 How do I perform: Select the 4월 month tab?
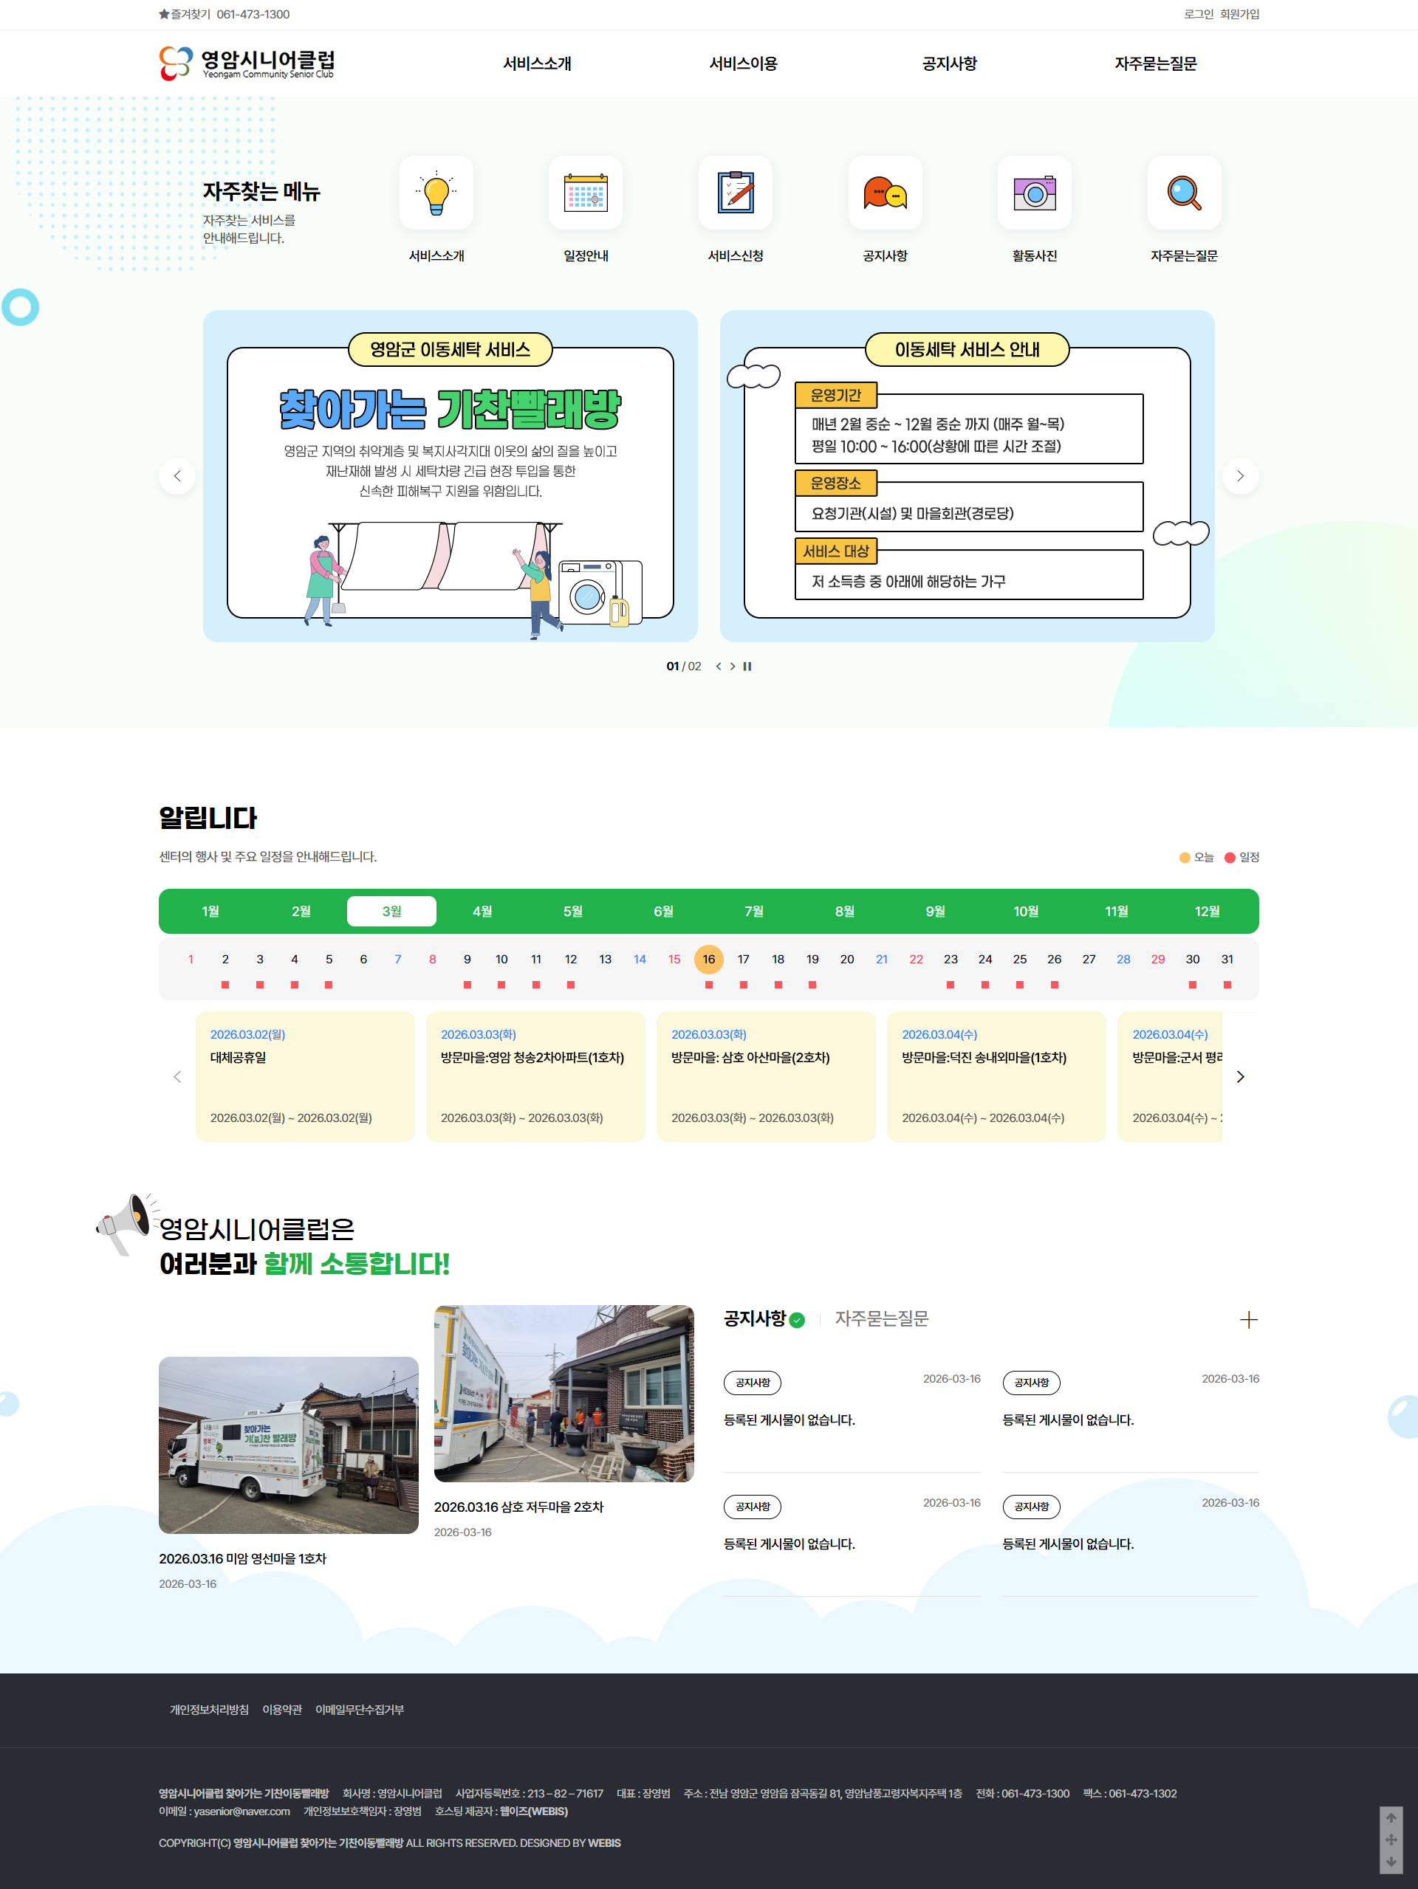pos(482,911)
